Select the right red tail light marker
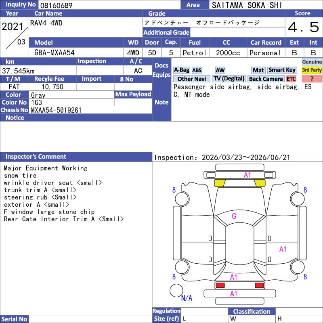The height and width of the screenshot is (323, 323). (x=259, y=285)
